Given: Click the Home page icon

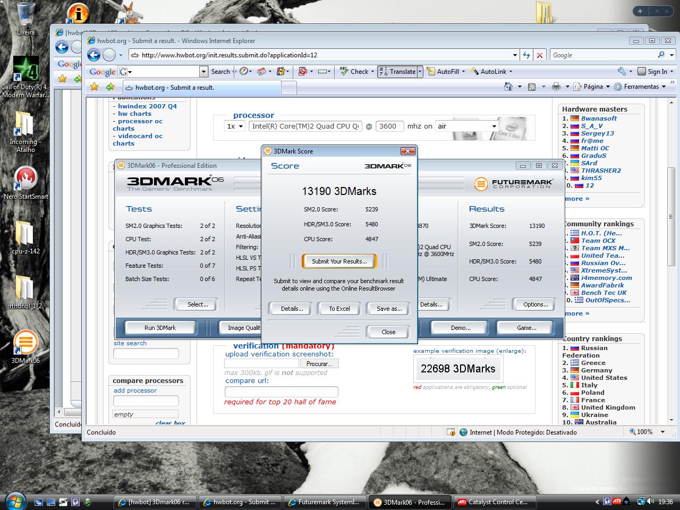Looking at the screenshot, I should (508, 87).
